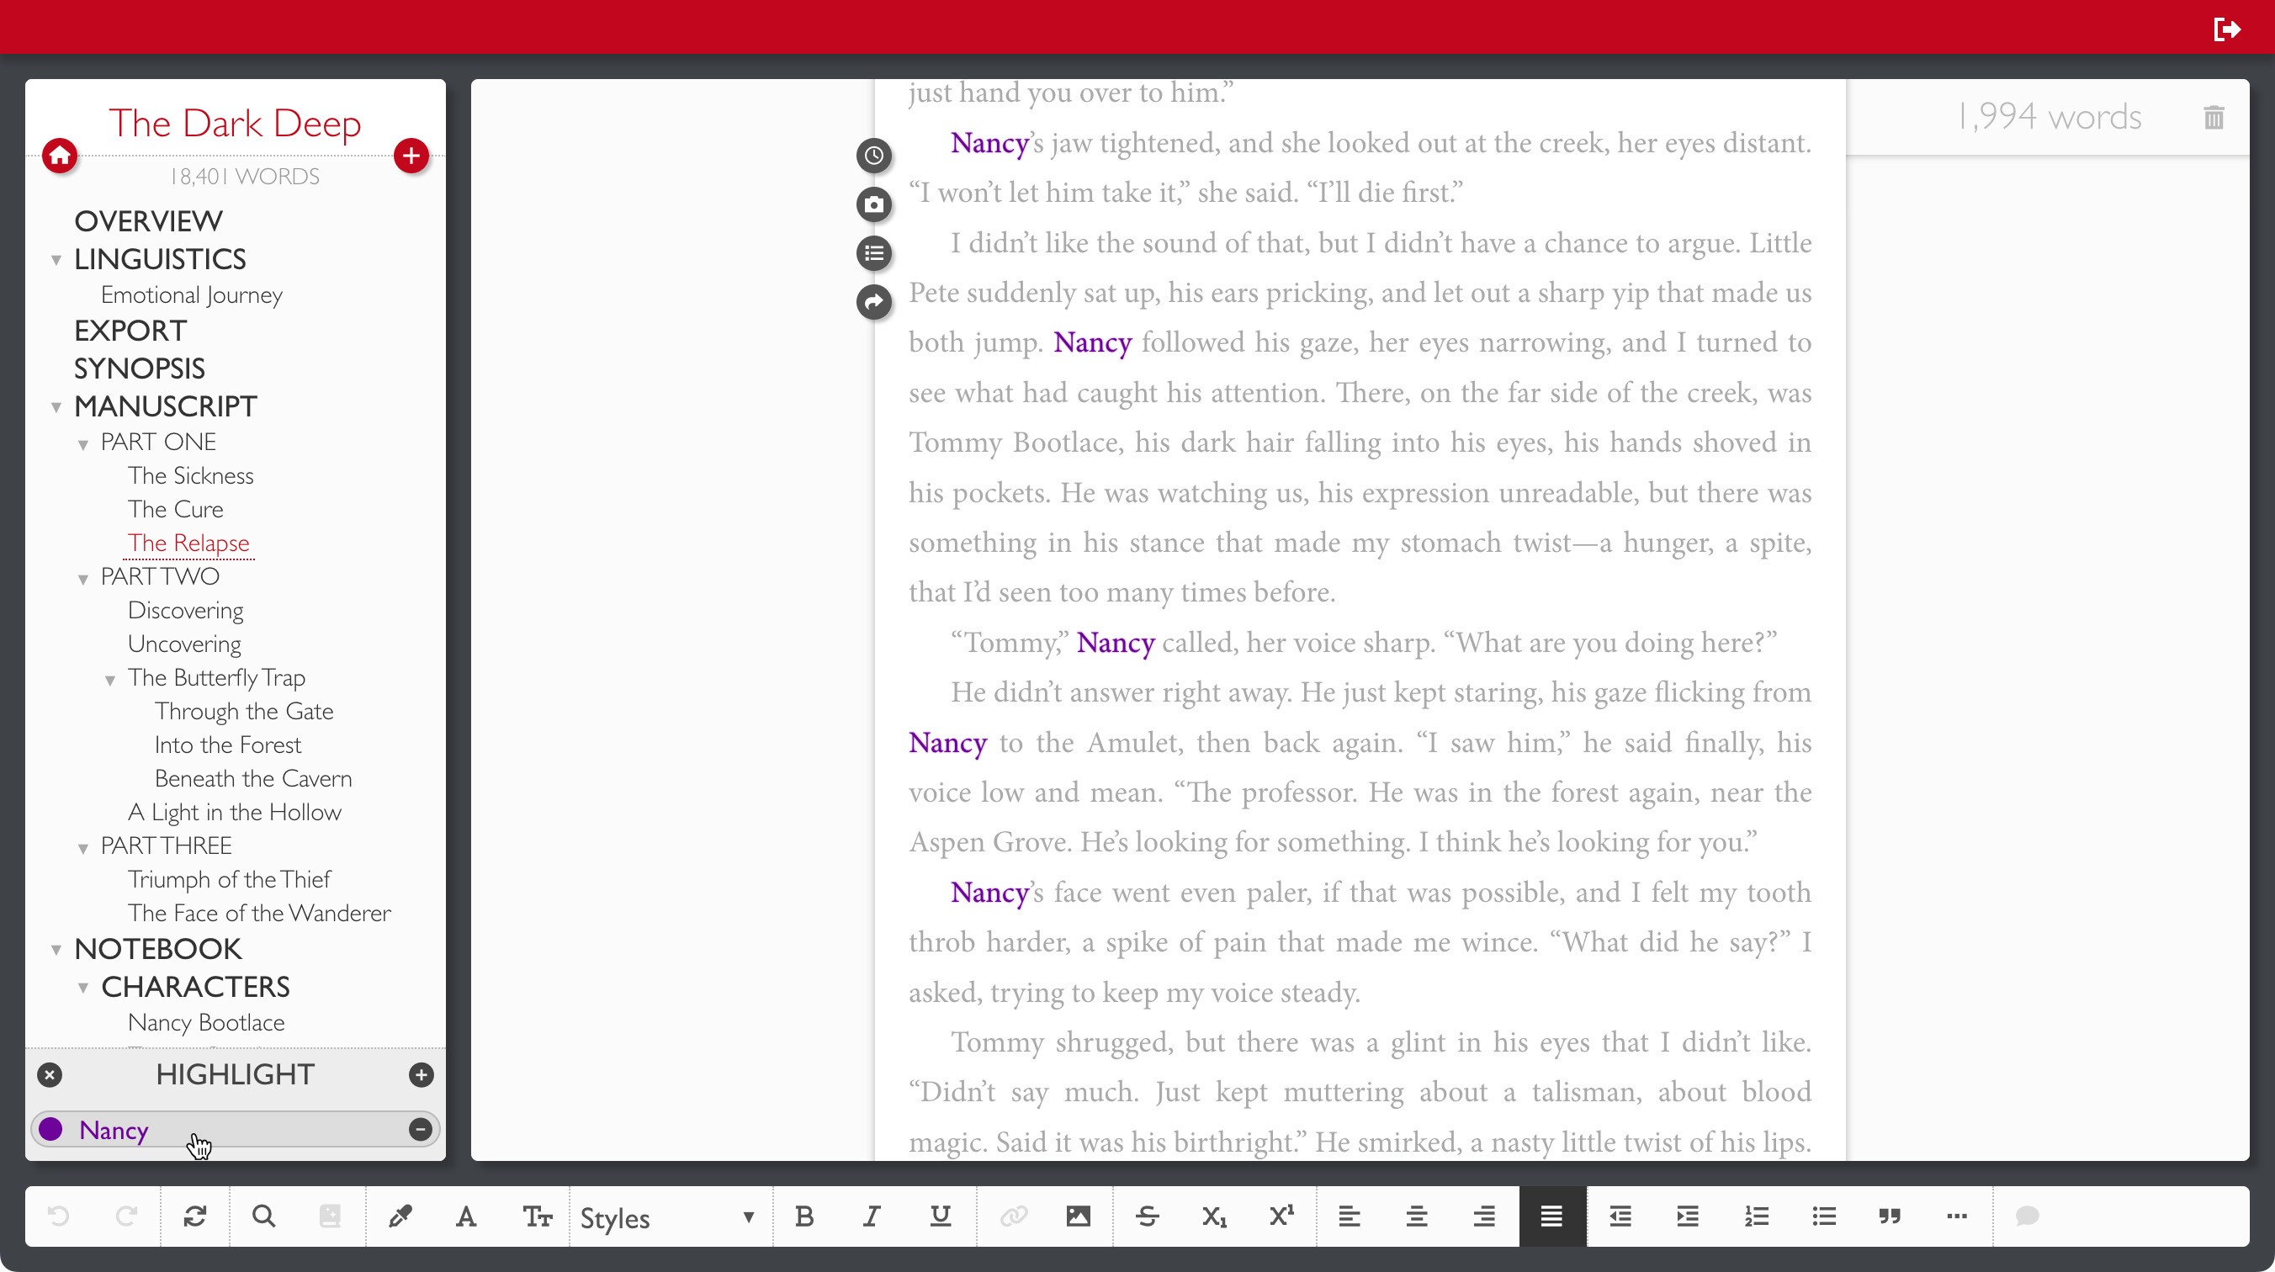Insert an image from the toolbar
The width and height of the screenshot is (2275, 1272).
click(x=1078, y=1216)
